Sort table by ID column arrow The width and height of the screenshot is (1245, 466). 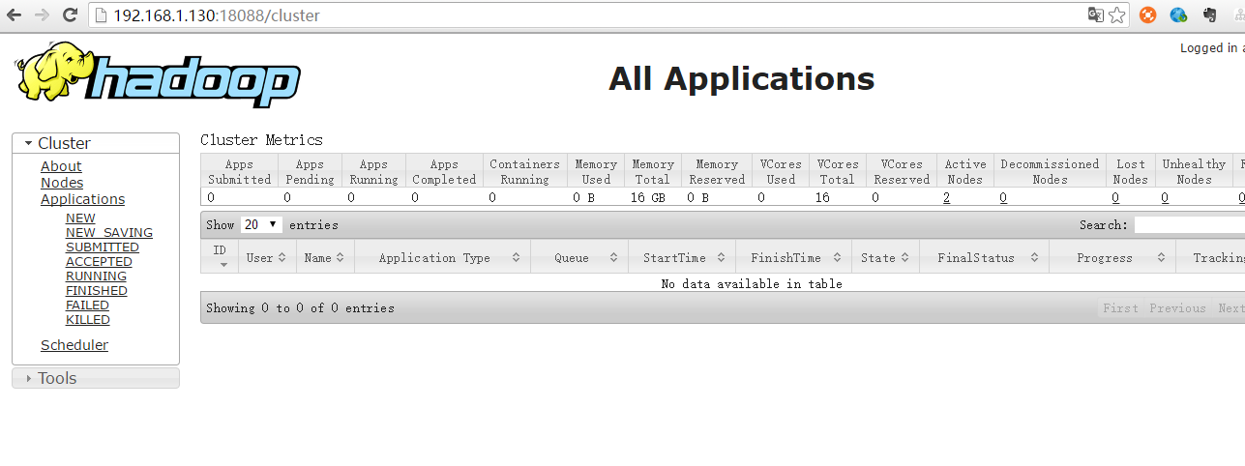tap(223, 264)
